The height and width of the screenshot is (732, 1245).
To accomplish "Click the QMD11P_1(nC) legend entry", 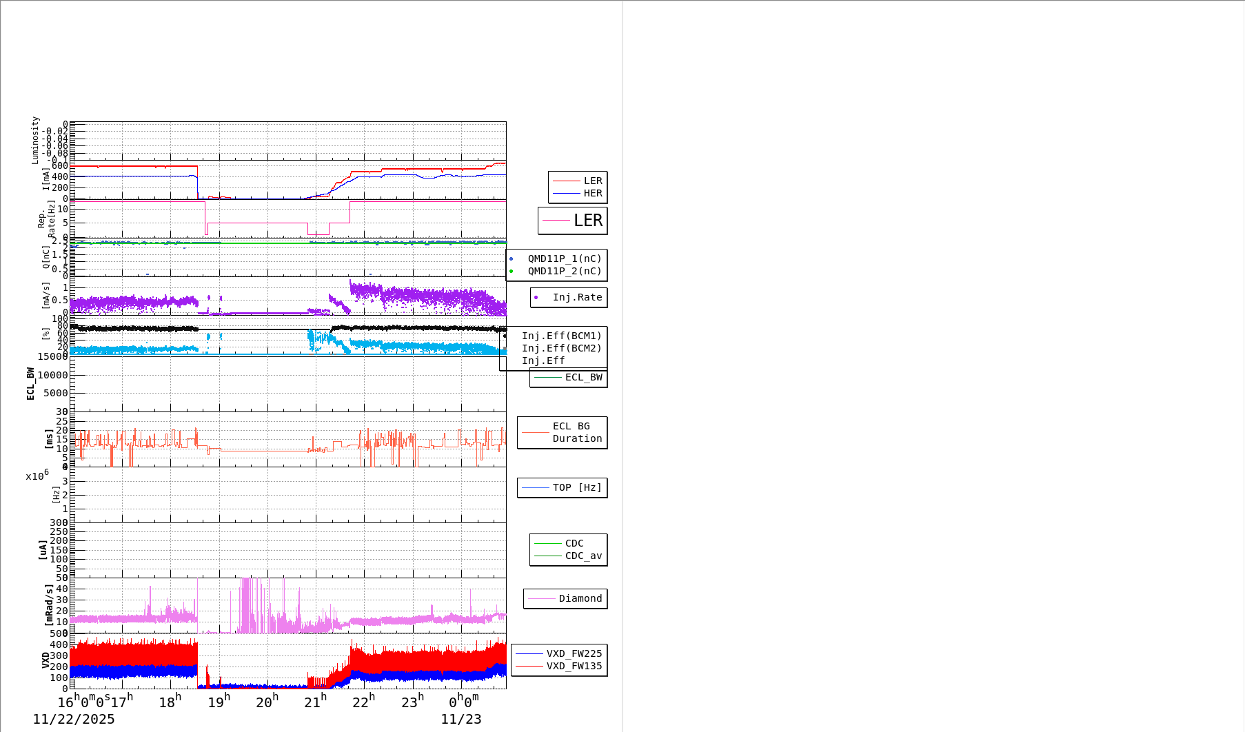I will point(565,258).
